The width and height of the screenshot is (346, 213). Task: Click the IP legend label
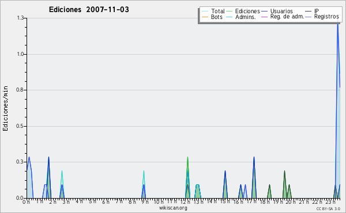tap(317, 11)
